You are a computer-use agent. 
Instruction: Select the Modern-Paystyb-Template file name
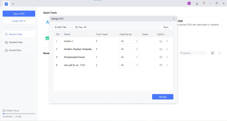tap(79, 49)
